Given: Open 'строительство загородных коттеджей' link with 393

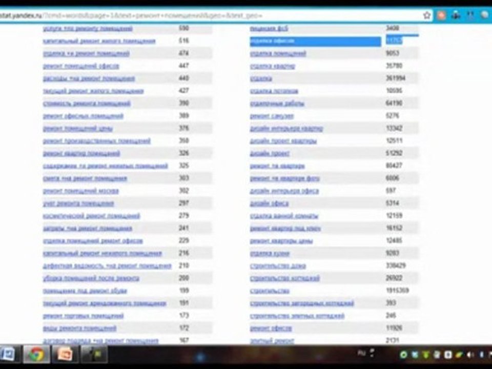Looking at the screenshot, I should point(302,303).
